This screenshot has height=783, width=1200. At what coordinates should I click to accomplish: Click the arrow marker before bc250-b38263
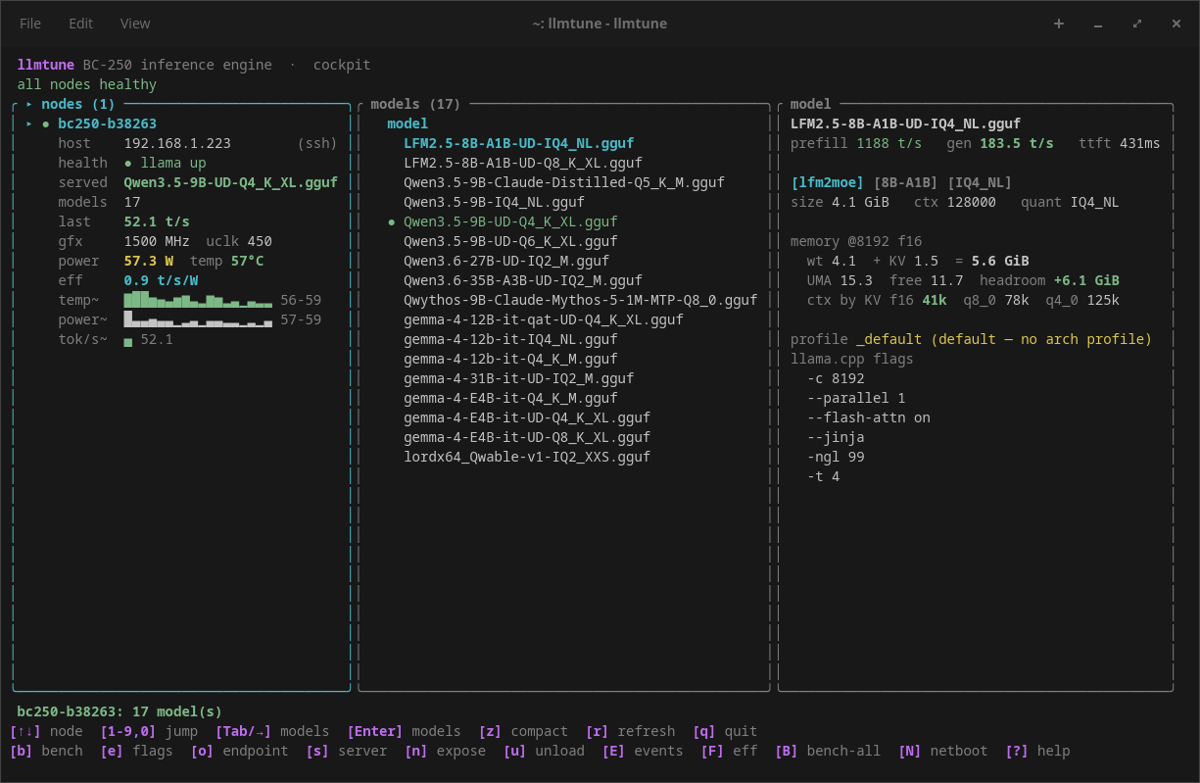[29, 123]
